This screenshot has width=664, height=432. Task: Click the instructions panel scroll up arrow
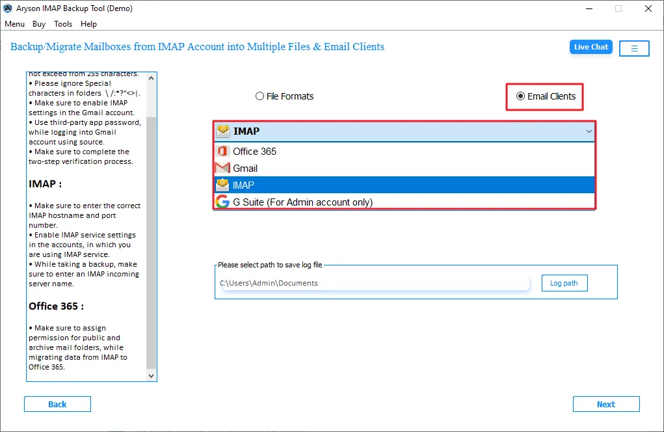(x=151, y=78)
